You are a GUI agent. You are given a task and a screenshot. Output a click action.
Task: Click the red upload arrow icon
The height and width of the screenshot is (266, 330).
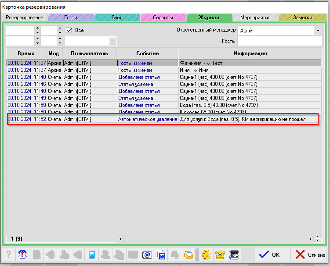tap(22, 255)
